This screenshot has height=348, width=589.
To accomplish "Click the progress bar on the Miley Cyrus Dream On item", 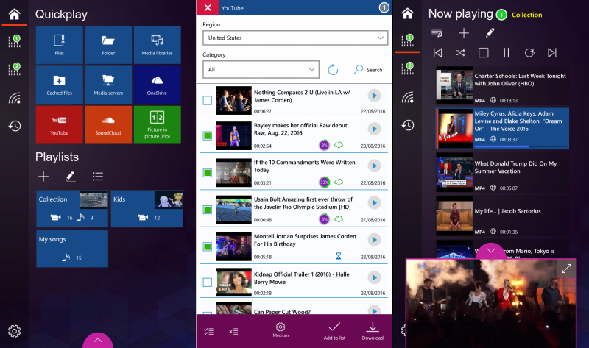I will click(521, 146).
